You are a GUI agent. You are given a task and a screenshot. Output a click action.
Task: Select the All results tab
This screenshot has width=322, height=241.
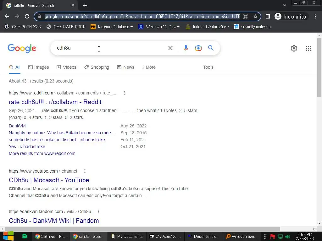(x=15, y=67)
